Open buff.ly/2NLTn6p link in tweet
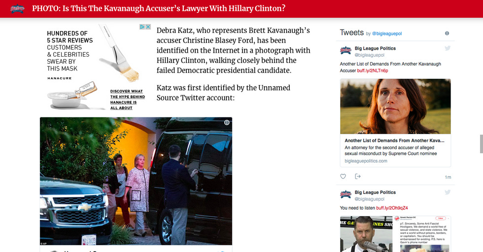The width and height of the screenshot is (483, 252). [373, 70]
